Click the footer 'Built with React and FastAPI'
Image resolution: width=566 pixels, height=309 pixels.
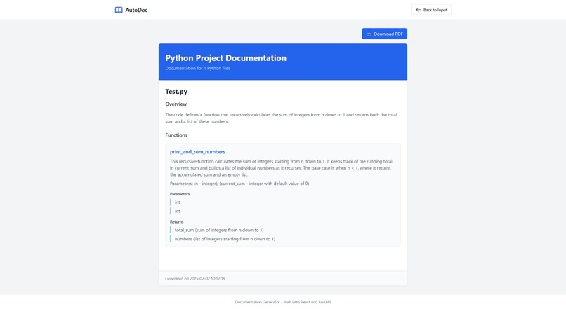point(307,302)
